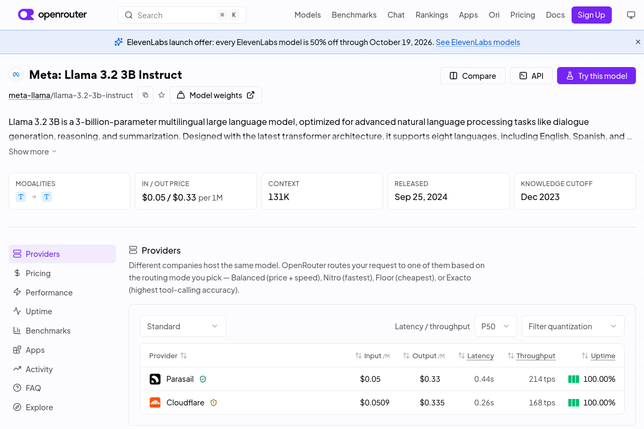Open the meta-llama author link
Screen dimensions: 644x429
coord(30,95)
